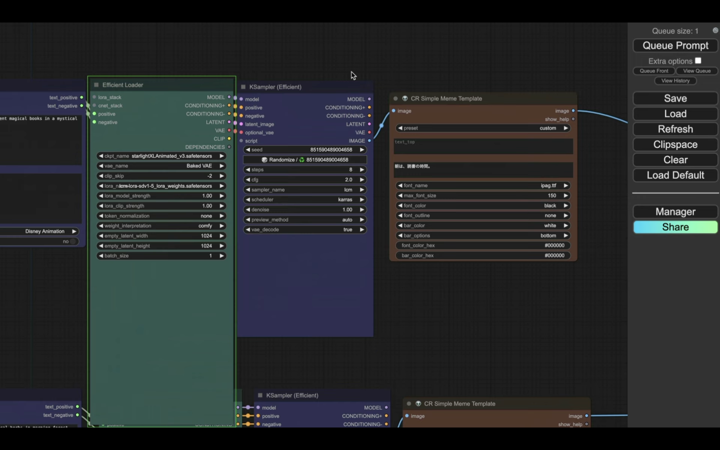Viewport: 720px width, 450px height.
Task: Open the Manager button
Action: pyautogui.click(x=675, y=211)
